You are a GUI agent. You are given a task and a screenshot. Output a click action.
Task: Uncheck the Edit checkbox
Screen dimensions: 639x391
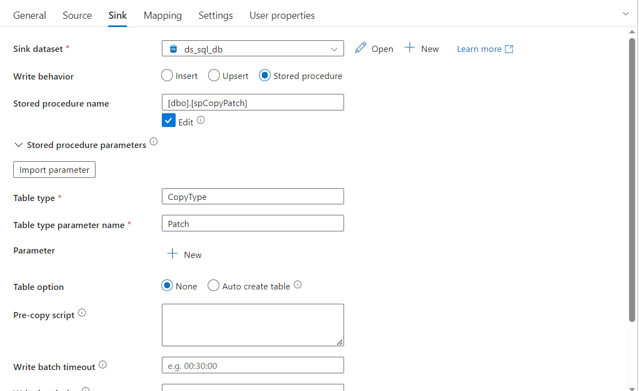tap(168, 120)
